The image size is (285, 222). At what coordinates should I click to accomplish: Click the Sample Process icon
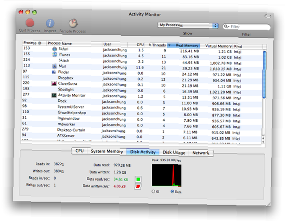[73, 23]
